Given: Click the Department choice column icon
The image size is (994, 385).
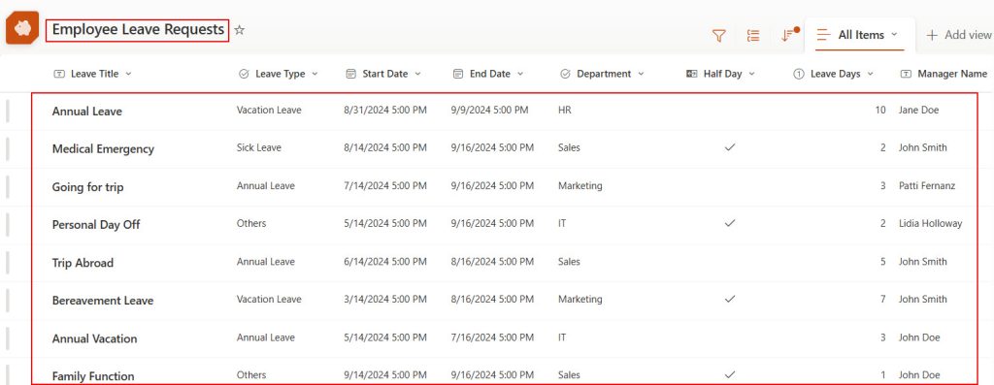Looking at the screenshot, I should (x=565, y=74).
